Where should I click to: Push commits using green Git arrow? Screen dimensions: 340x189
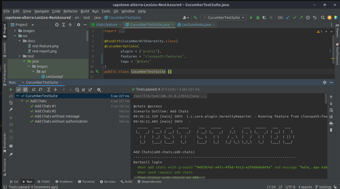coord(301,17)
